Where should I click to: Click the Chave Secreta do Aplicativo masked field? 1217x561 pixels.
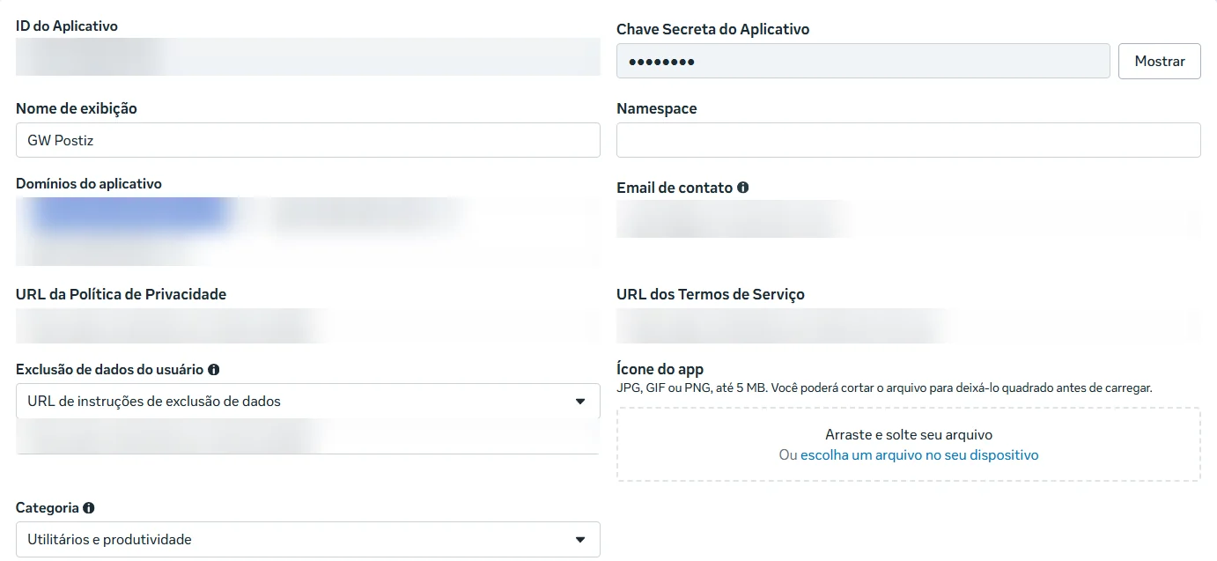pos(863,62)
